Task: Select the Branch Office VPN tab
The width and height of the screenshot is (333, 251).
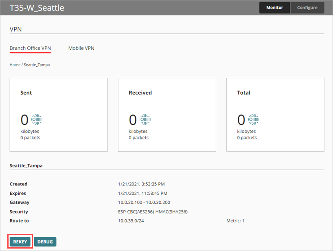Action: pyautogui.click(x=30, y=48)
